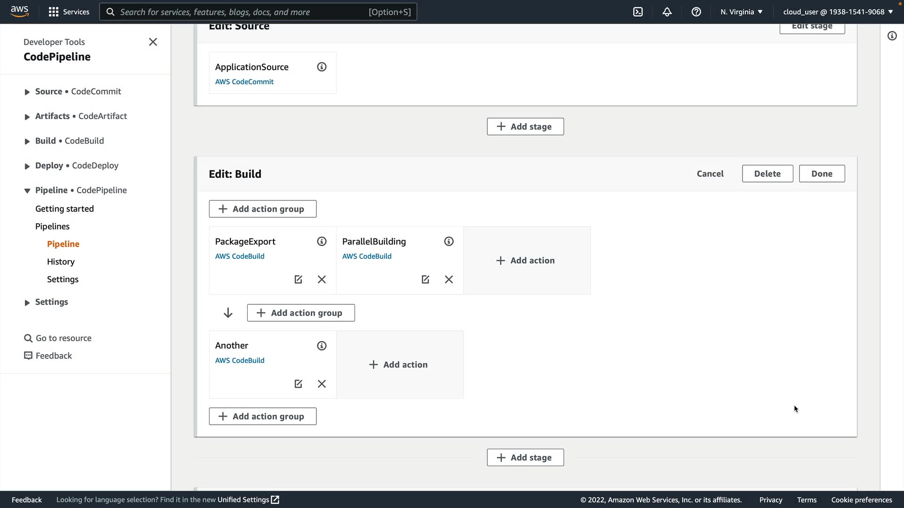Image resolution: width=904 pixels, height=508 pixels.
Task: Open info for Another action
Action: tap(322, 346)
